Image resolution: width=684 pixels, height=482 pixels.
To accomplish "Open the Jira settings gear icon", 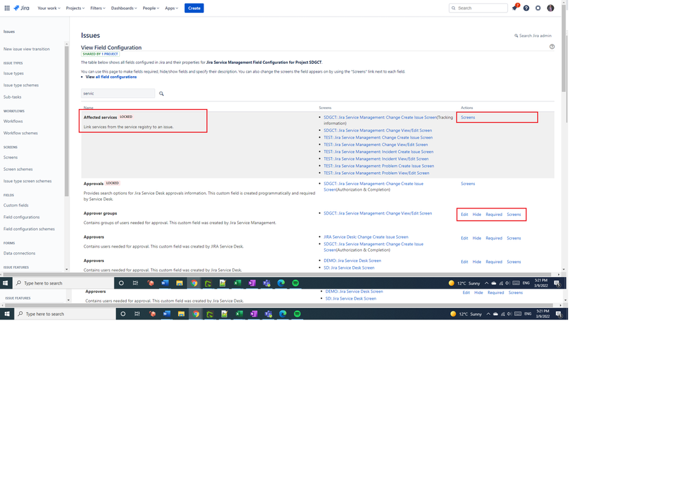I will [538, 8].
